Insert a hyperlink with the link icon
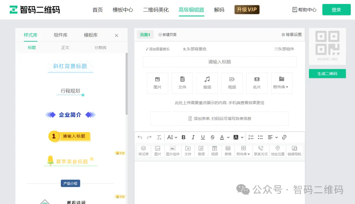The height and width of the screenshot is (204, 355). pos(284,137)
